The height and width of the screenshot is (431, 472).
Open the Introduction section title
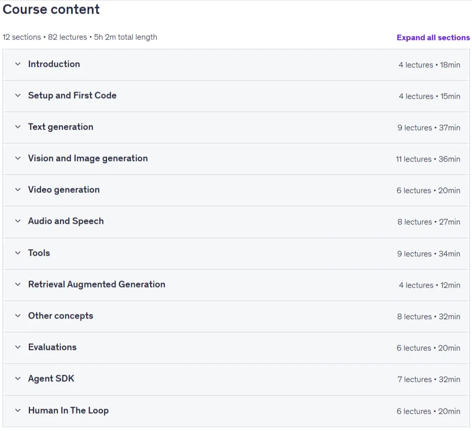(x=54, y=64)
